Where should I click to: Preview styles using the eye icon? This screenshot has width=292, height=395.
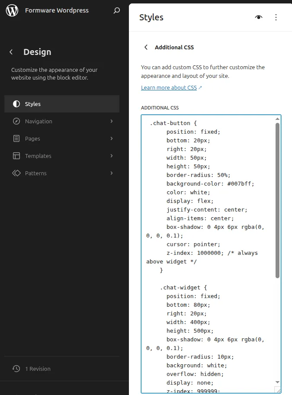point(258,17)
